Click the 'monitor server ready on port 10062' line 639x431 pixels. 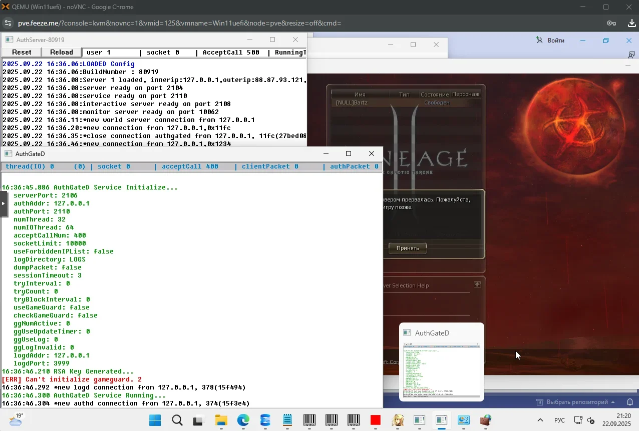[111, 112]
